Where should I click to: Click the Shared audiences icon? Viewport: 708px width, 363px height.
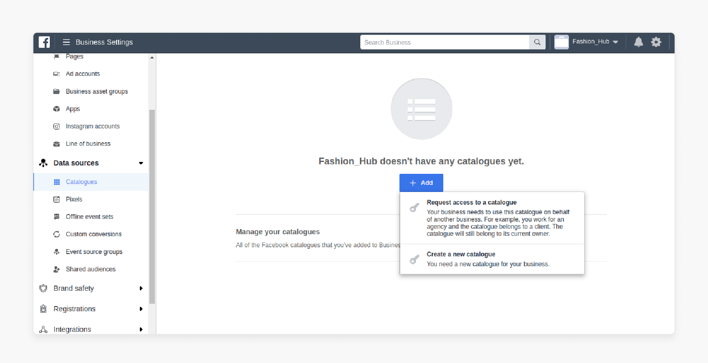pyautogui.click(x=56, y=269)
